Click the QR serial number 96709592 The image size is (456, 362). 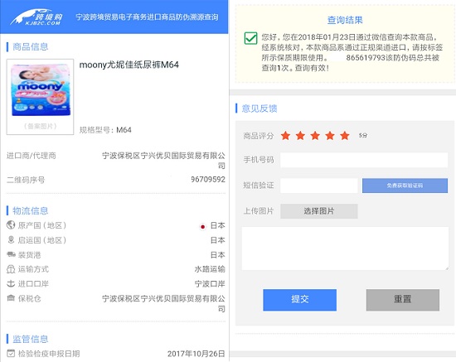click(x=208, y=180)
